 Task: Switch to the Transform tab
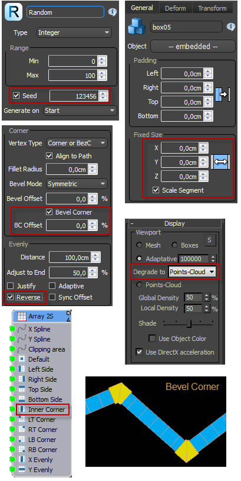tap(212, 8)
